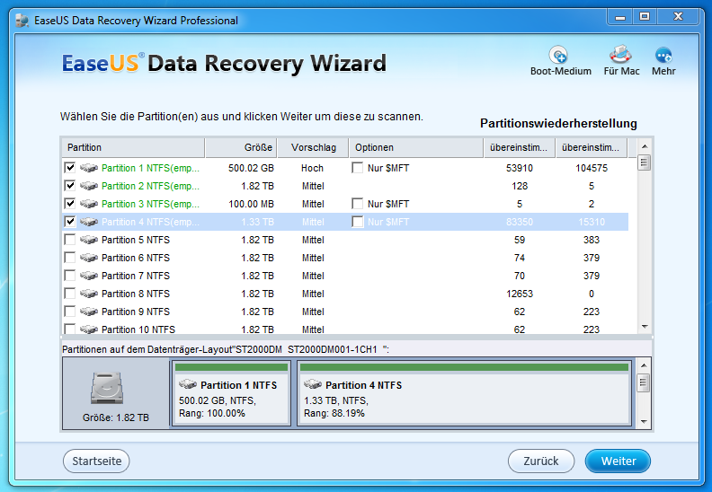This screenshot has width=712, height=492.
Task: Sort by the Optionen column header
Action: [416, 147]
